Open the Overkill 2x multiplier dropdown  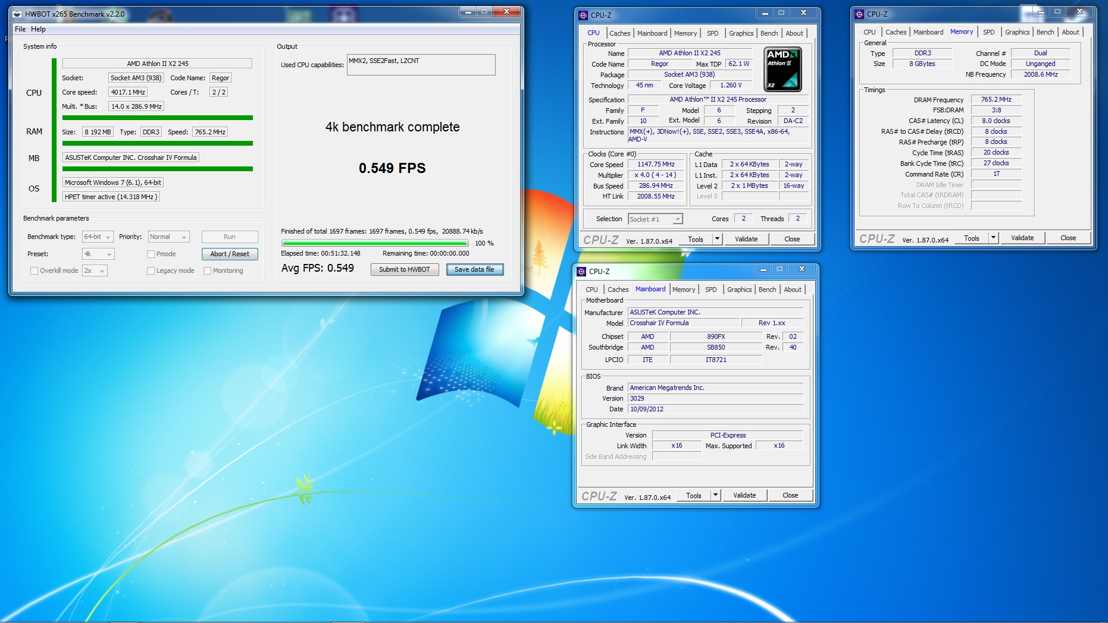95,270
